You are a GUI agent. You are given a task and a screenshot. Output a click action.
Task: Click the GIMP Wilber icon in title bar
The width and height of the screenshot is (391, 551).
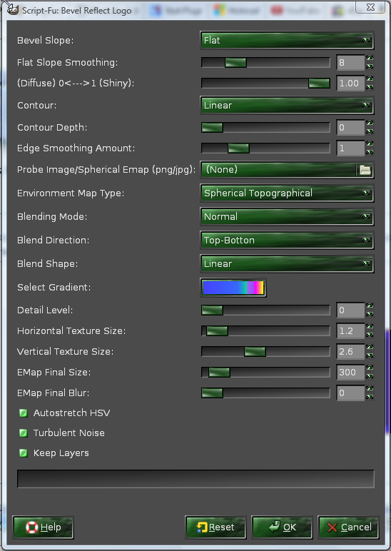click(13, 9)
